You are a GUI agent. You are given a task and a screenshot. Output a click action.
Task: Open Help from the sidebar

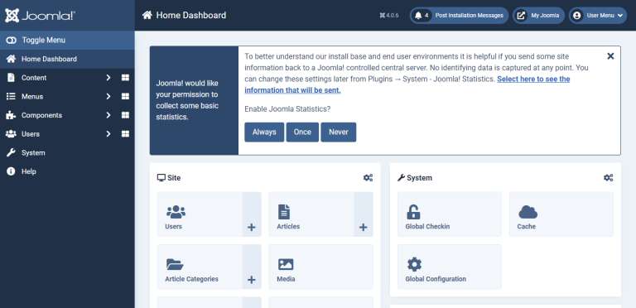tap(67, 171)
